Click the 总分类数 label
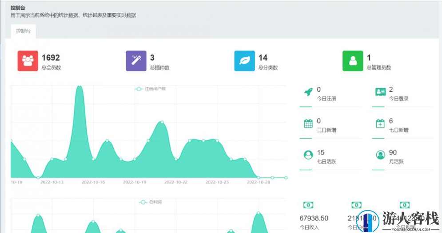This screenshot has width=442, height=233. [x=268, y=67]
